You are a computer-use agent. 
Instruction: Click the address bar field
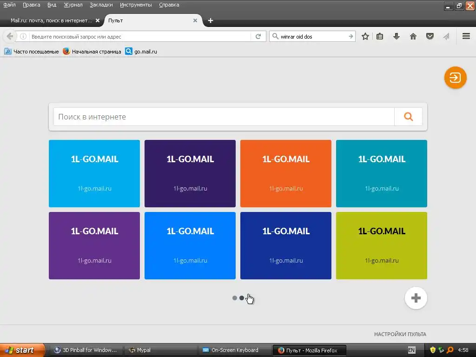pos(139,37)
